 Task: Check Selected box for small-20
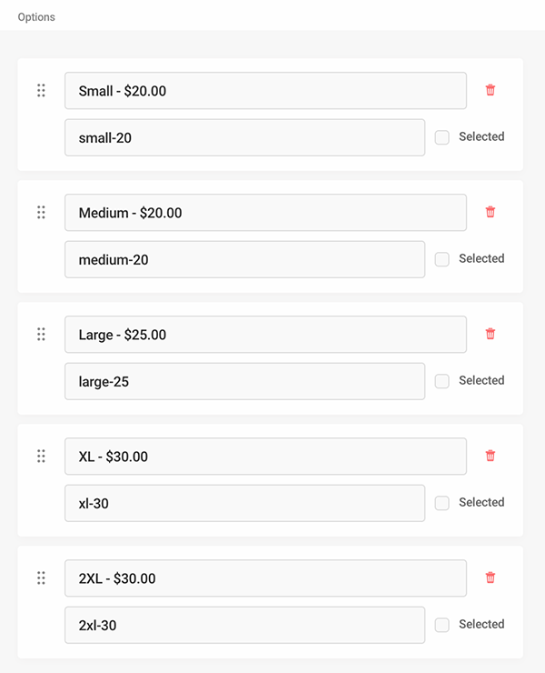click(442, 137)
